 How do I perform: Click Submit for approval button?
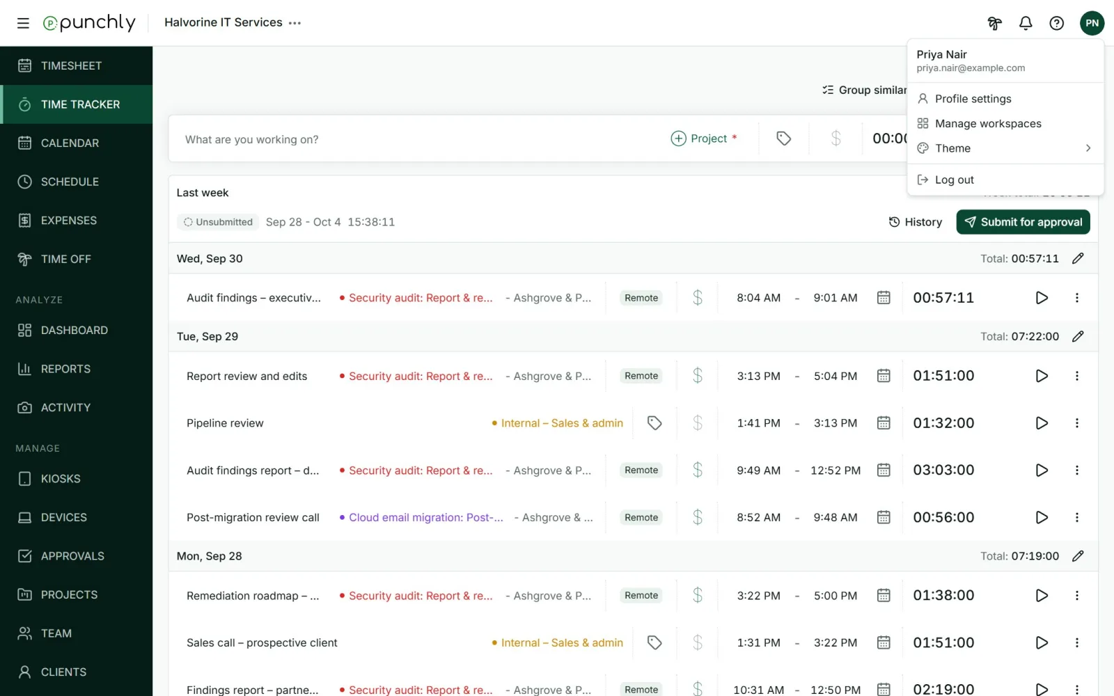[x=1023, y=222]
